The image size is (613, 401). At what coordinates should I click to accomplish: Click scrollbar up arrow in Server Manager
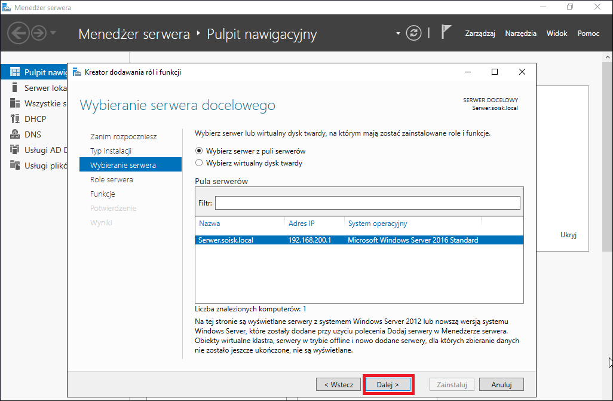click(608, 57)
